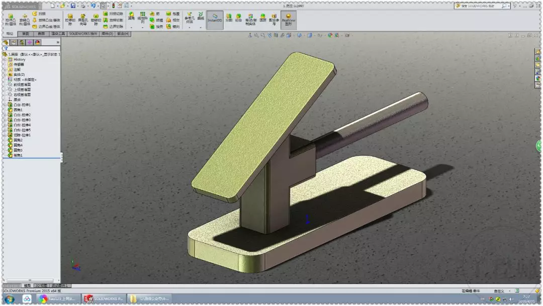
Task: Click the Split (分割) tool
Action: coord(229,18)
